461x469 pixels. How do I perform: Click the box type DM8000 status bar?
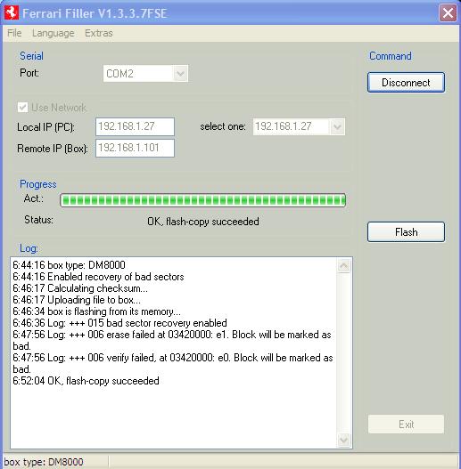pyautogui.click(x=44, y=462)
